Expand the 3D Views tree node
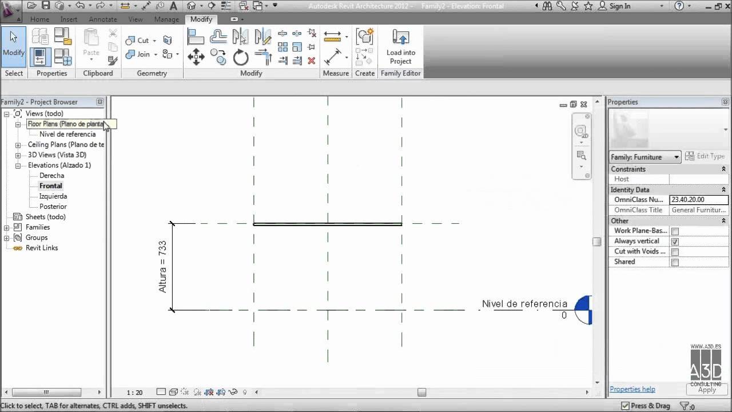 click(x=18, y=155)
